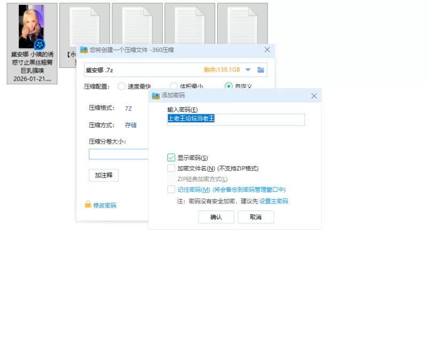Click the 确认 button
The image size is (428, 342).
click(216, 217)
